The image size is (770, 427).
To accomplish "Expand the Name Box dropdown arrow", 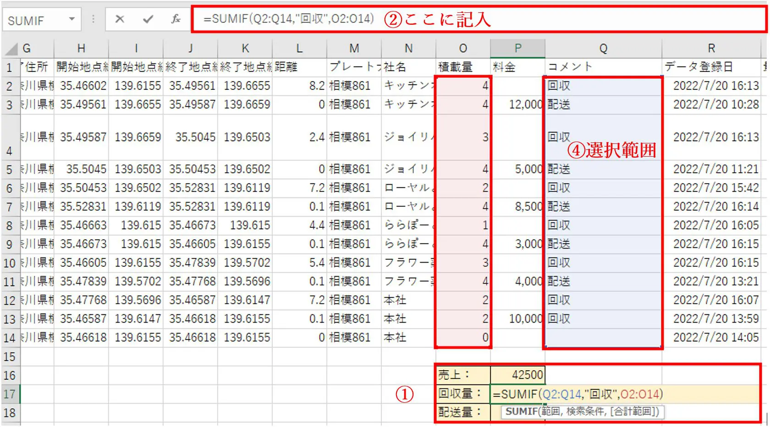I will point(71,19).
